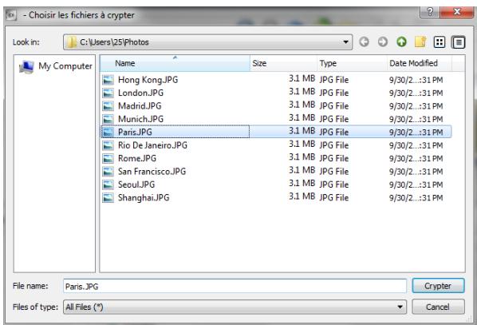This screenshot has height=325, width=477.
Task: Select the Seoul.JPG file name
Action: pyautogui.click(x=136, y=185)
